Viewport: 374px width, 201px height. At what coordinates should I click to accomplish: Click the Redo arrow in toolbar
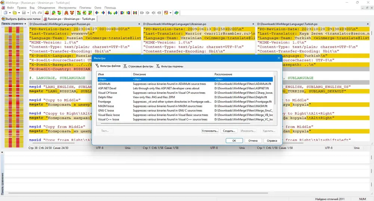pos(40,13)
